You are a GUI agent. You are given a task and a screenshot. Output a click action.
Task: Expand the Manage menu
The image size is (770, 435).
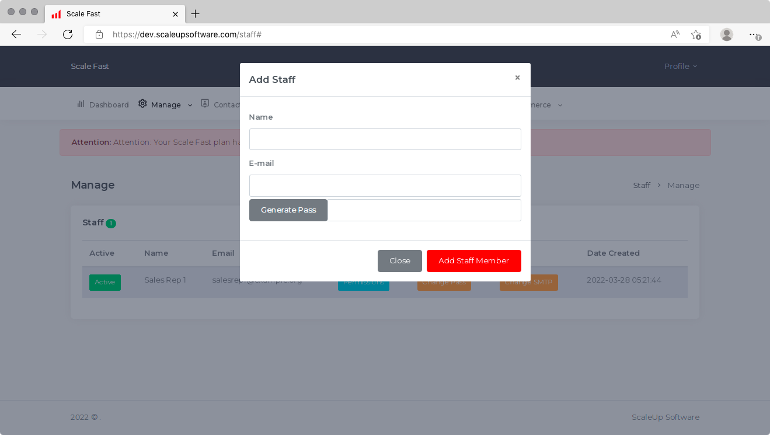166,105
